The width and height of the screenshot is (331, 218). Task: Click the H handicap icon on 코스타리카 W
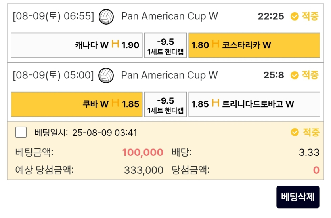point(216,44)
